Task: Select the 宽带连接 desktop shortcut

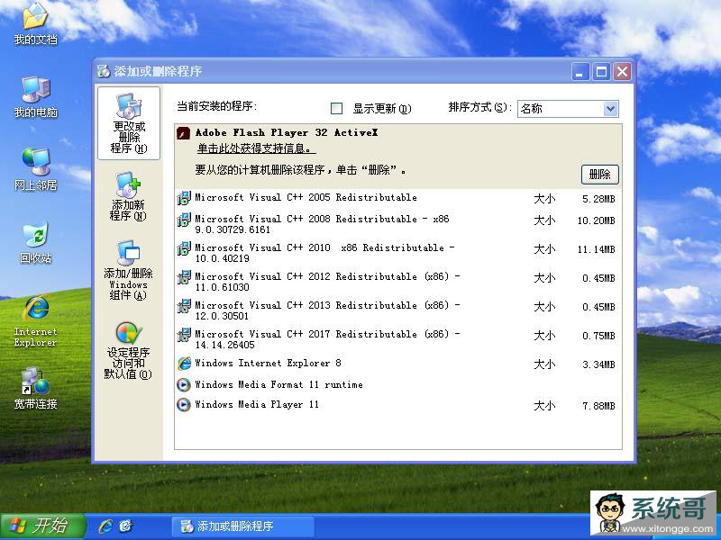Action: [x=35, y=388]
